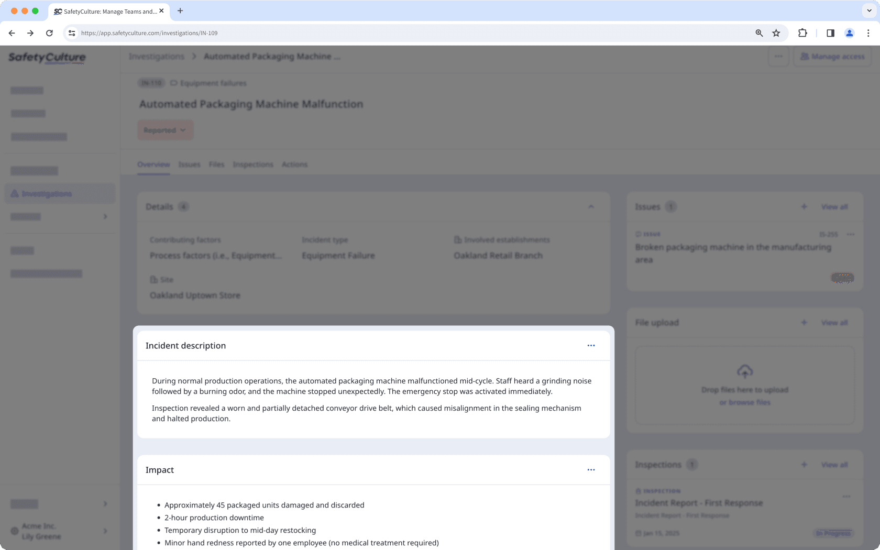Open options for issue IS-255
Screen dimensions: 880x550
(x=851, y=234)
